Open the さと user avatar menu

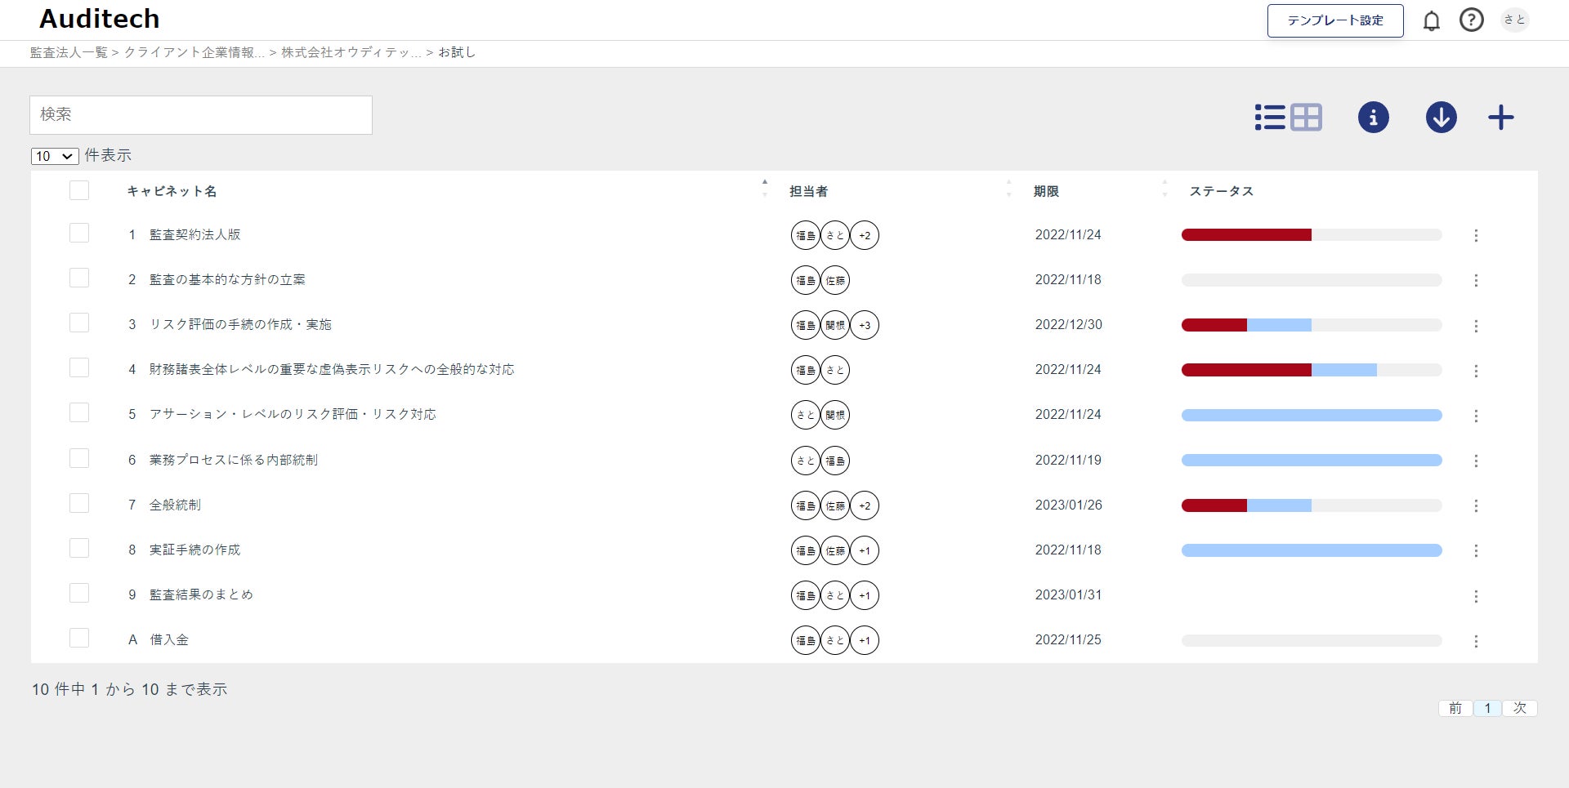coord(1515,20)
